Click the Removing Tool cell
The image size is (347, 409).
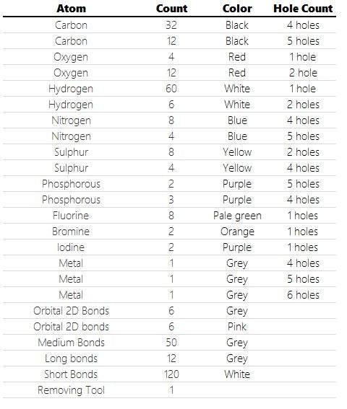71,390
